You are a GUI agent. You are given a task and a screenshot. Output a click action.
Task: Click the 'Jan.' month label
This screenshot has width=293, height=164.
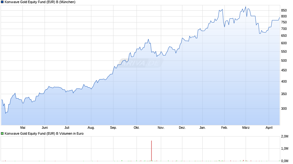point(202,128)
